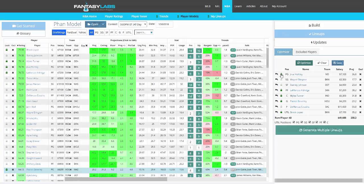Uncheck the C UTIL position checkbox
364x184 pixels.
point(324,122)
